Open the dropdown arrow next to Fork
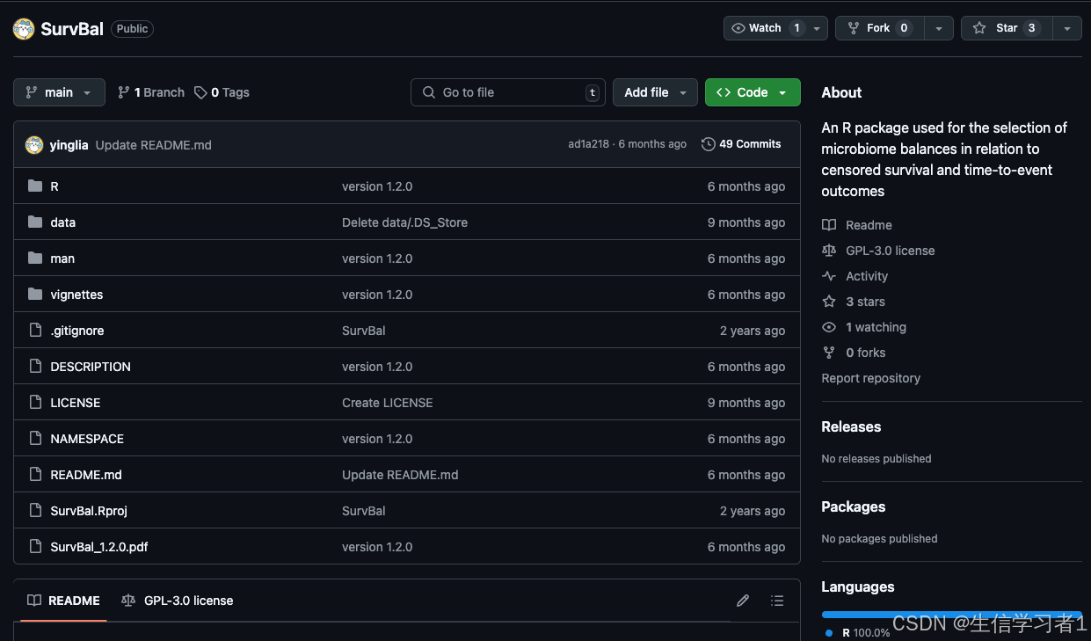This screenshot has height=641, width=1091. click(x=938, y=28)
